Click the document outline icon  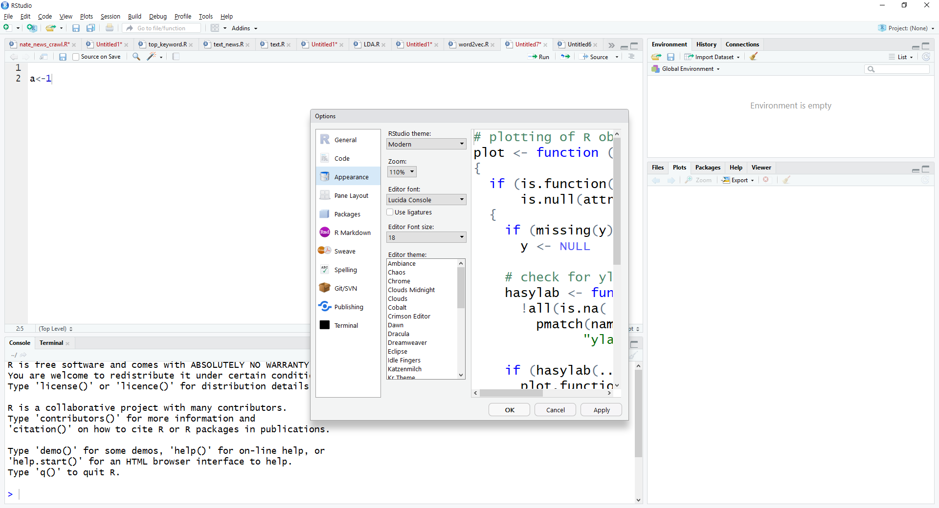tap(632, 57)
